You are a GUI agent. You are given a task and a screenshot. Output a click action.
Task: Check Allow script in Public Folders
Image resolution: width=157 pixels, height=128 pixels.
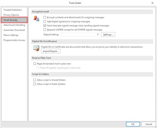pyautogui.click(x=35, y=84)
